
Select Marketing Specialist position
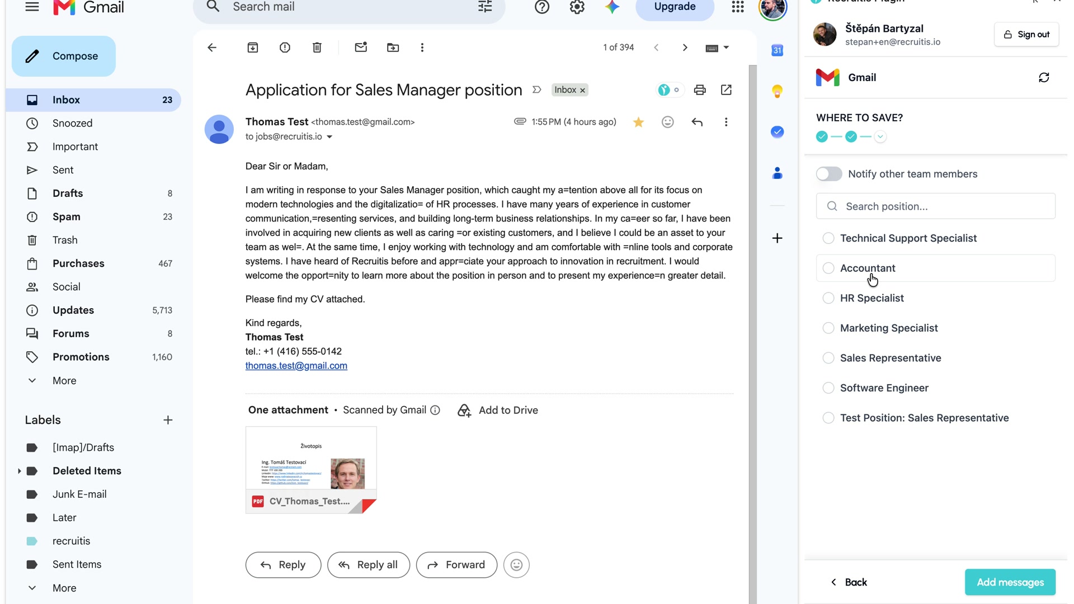[935, 328]
